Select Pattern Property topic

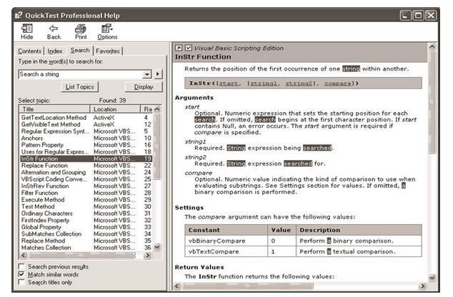86,145
